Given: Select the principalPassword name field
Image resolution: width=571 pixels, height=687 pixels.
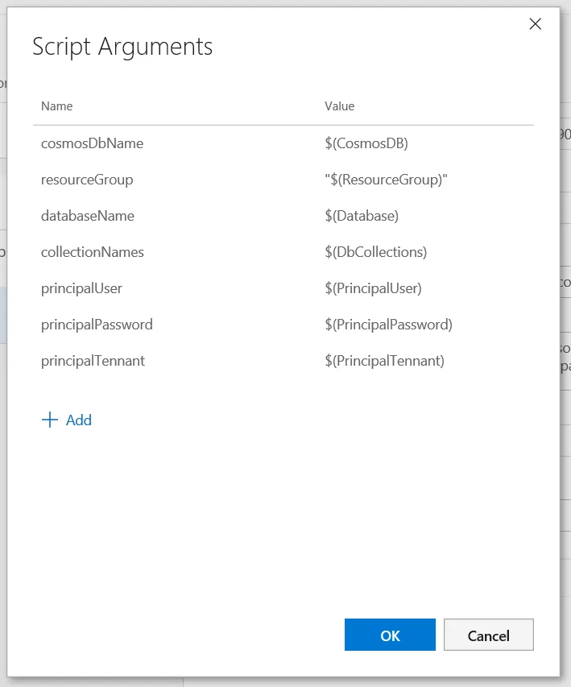Looking at the screenshot, I should point(97,325).
